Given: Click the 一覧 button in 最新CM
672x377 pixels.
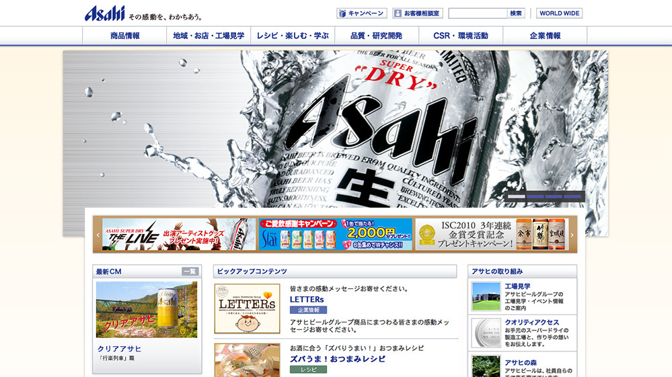Looking at the screenshot, I should (x=190, y=271).
